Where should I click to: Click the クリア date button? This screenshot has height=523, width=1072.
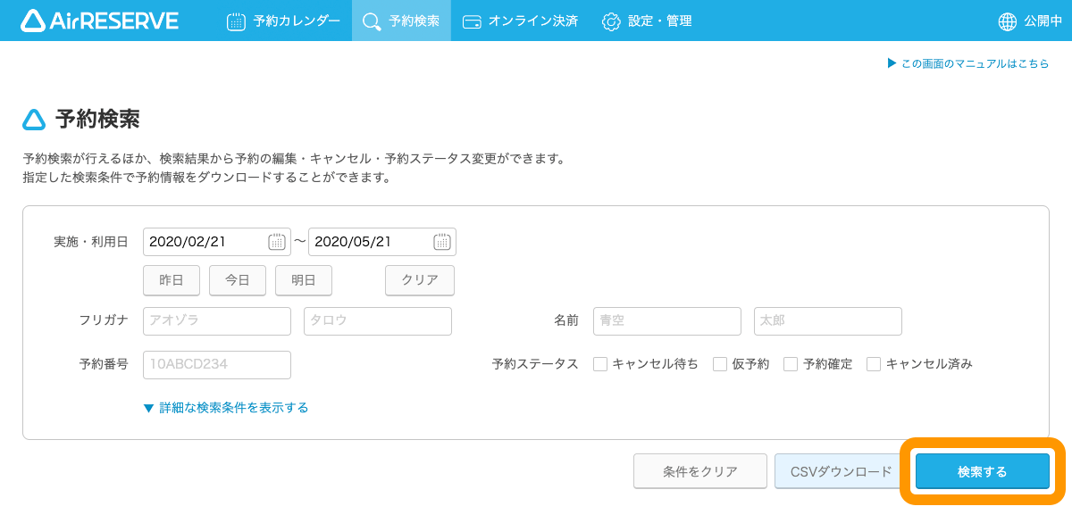click(420, 280)
